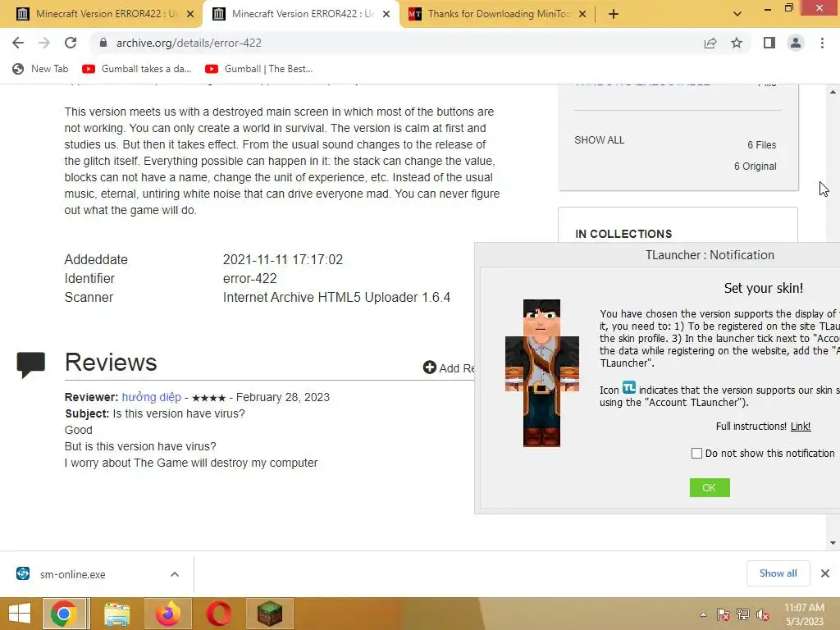Click the skin character preview image

click(542, 373)
